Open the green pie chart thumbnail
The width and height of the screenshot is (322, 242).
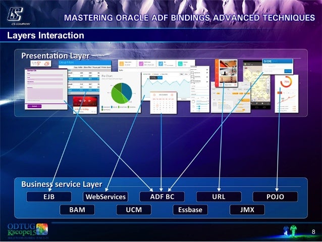coord(120,92)
